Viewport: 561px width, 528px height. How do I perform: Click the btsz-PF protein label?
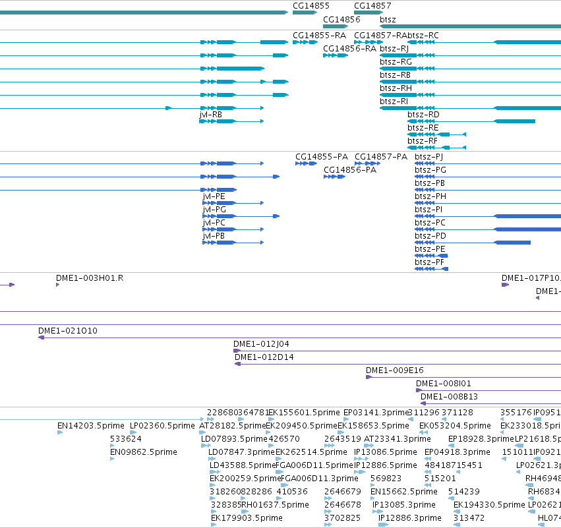click(x=429, y=262)
